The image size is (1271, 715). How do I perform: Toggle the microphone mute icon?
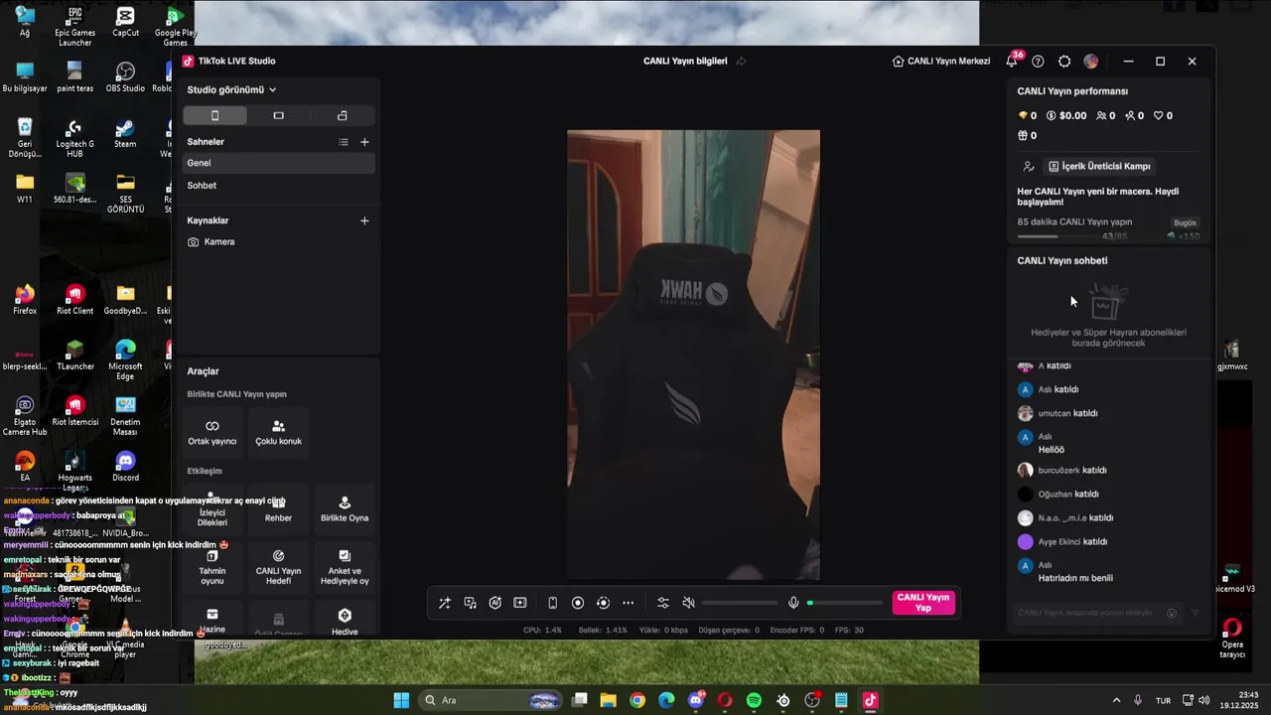[793, 603]
